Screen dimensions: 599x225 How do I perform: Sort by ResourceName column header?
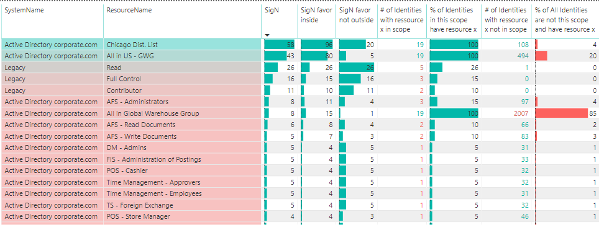coord(129,11)
